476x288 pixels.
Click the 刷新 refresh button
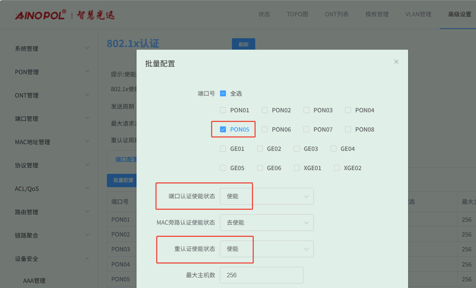pyautogui.click(x=243, y=44)
